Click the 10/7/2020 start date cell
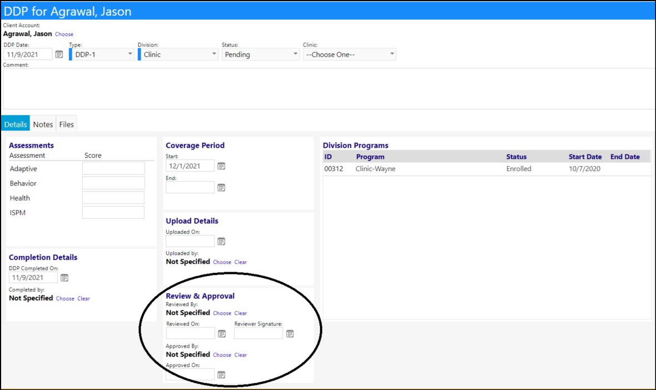The width and height of the screenshot is (656, 390). point(584,169)
